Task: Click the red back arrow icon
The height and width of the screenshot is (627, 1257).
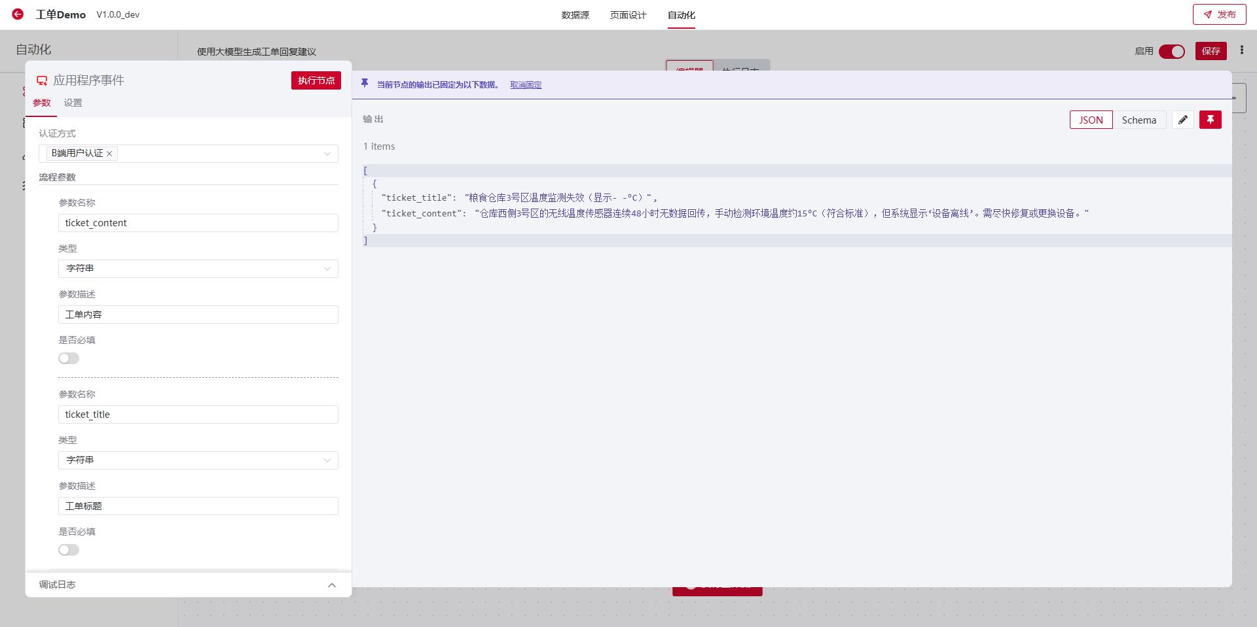Action: pyautogui.click(x=18, y=14)
